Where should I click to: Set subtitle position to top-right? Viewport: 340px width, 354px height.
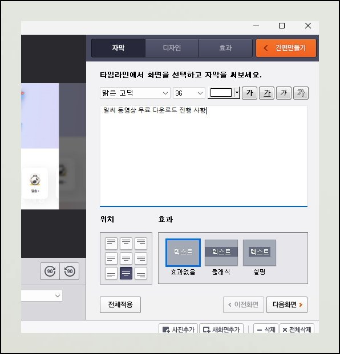[141, 244]
